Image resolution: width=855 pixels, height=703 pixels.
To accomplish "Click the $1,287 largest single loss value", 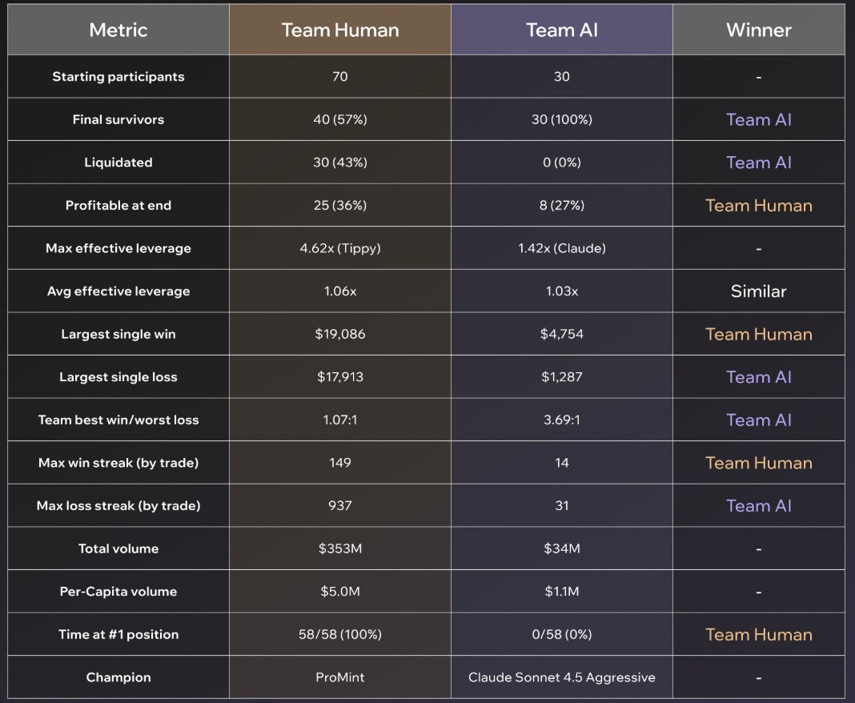I will [x=562, y=377].
